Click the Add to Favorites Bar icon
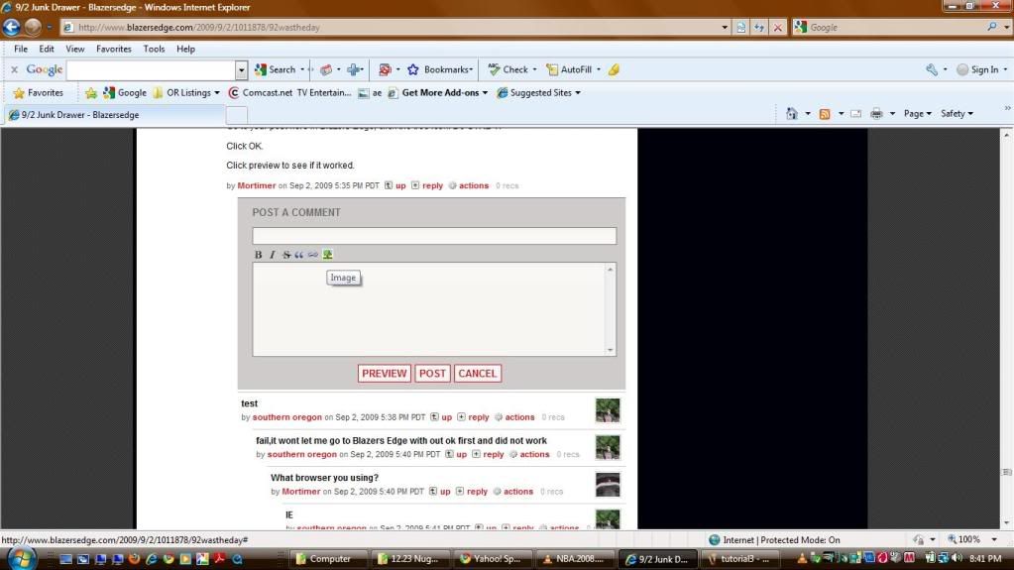The image size is (1014, 570). [91, 92]
